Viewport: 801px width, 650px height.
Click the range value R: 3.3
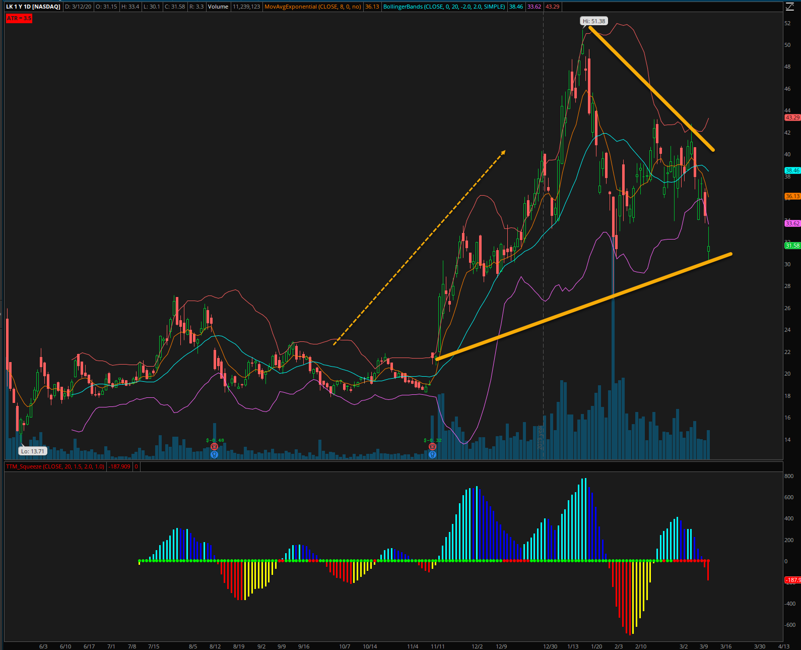196,7
